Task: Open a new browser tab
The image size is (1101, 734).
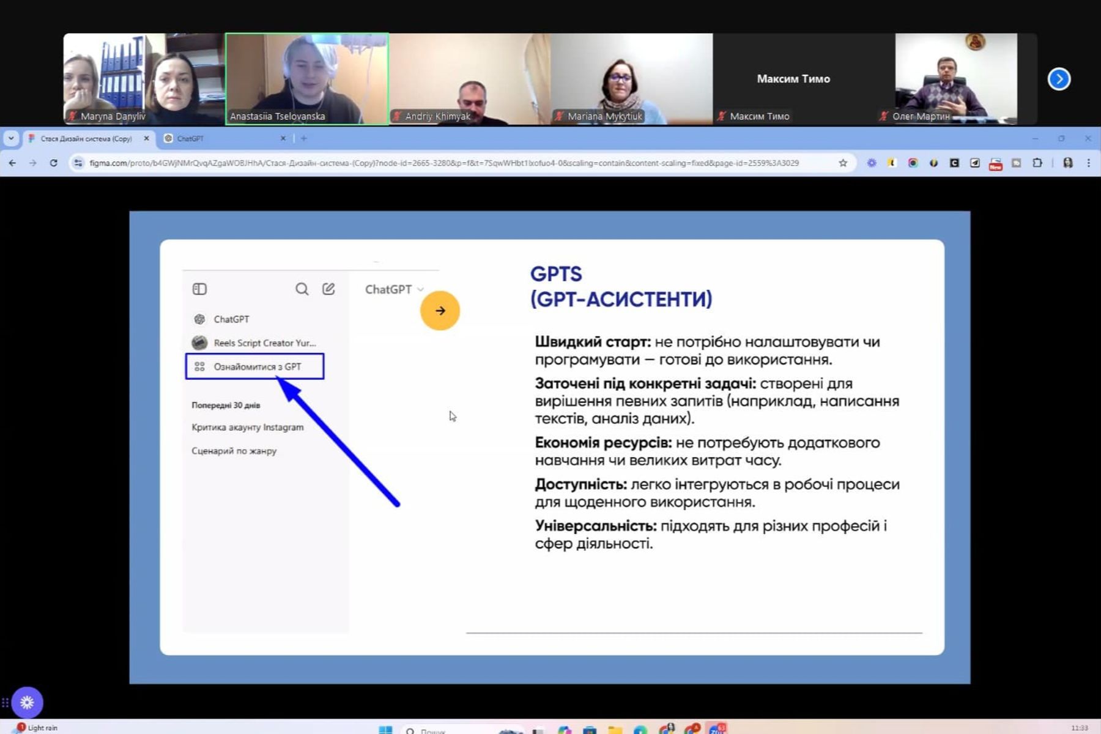Action: (304, 139)
